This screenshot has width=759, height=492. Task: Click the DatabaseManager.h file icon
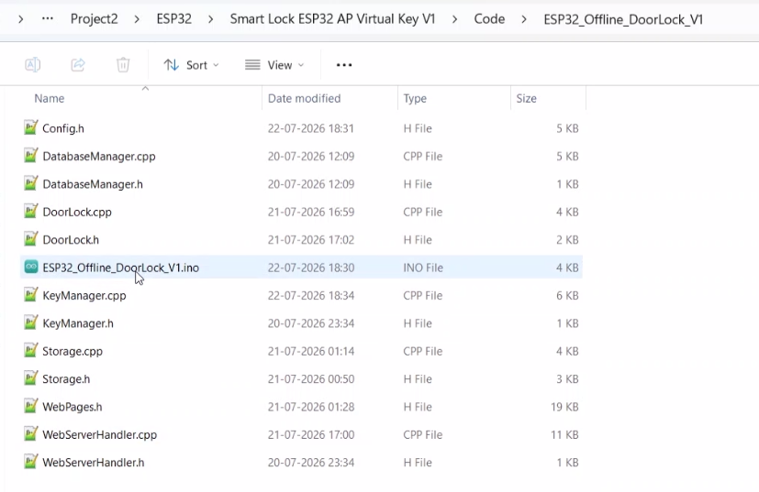[x=30, y=183]
